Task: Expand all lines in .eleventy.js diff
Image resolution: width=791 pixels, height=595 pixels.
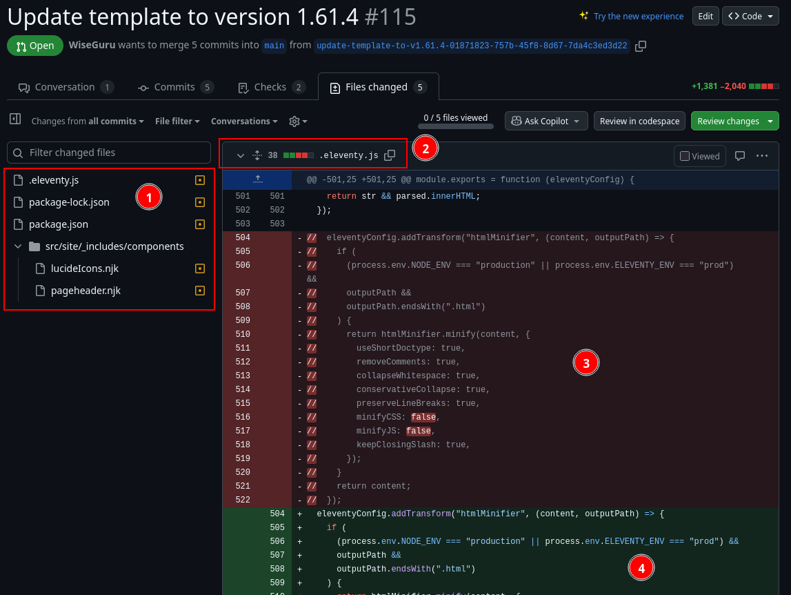Action: [x=257, y=155]
